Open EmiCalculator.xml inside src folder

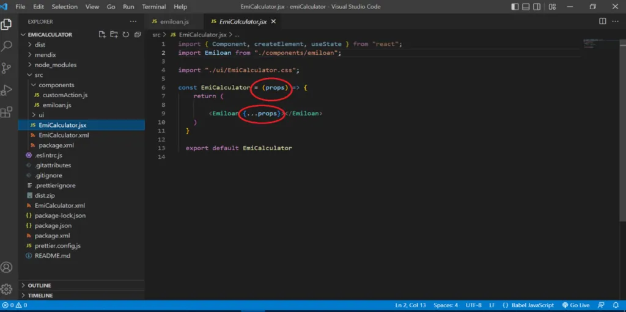coord(64,136)
